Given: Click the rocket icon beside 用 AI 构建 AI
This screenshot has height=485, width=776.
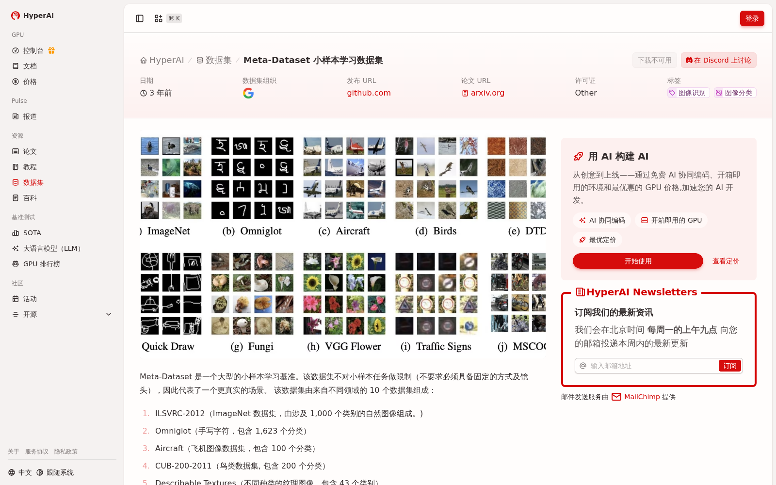Looking at the screenshot, I should 578,156.
